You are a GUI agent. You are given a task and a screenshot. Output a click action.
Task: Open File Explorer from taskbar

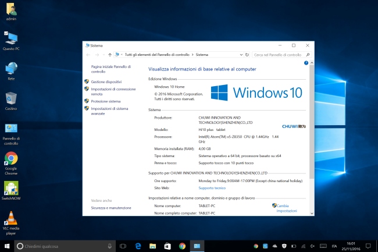(152, 246)
